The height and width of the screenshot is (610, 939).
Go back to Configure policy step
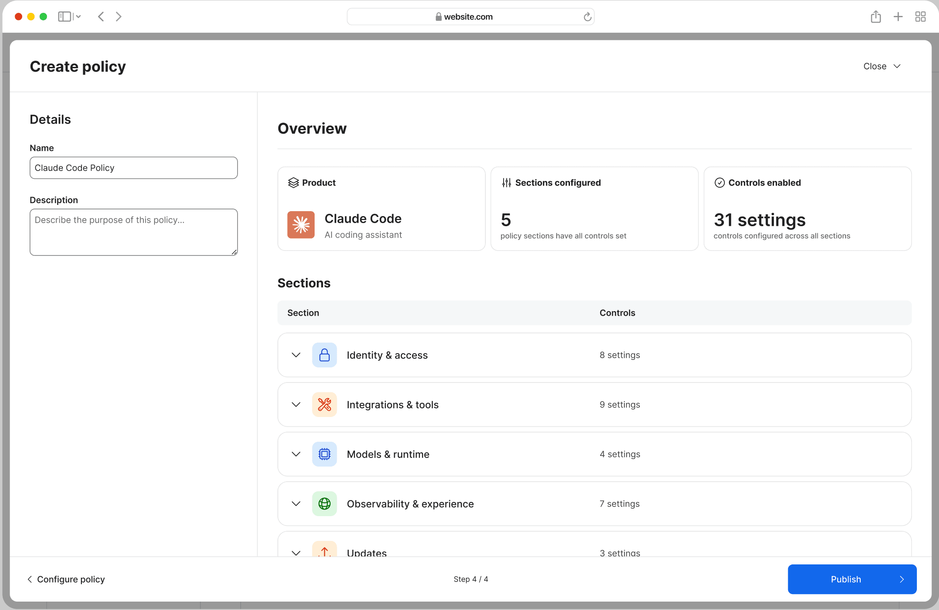[x=66, y=579]
